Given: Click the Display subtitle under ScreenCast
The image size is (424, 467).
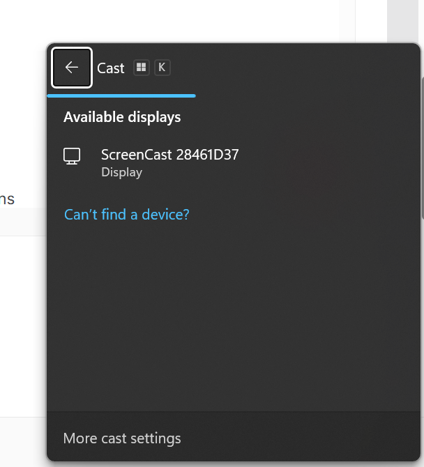Looking at the screenshot, I should [121, 172].
